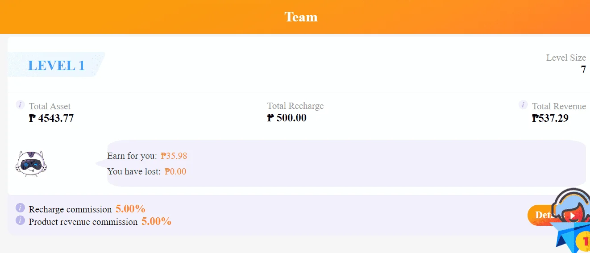The image size is (590, 253).
Task: Click the Earn for you ₱35.98 value
Action: 174,156
